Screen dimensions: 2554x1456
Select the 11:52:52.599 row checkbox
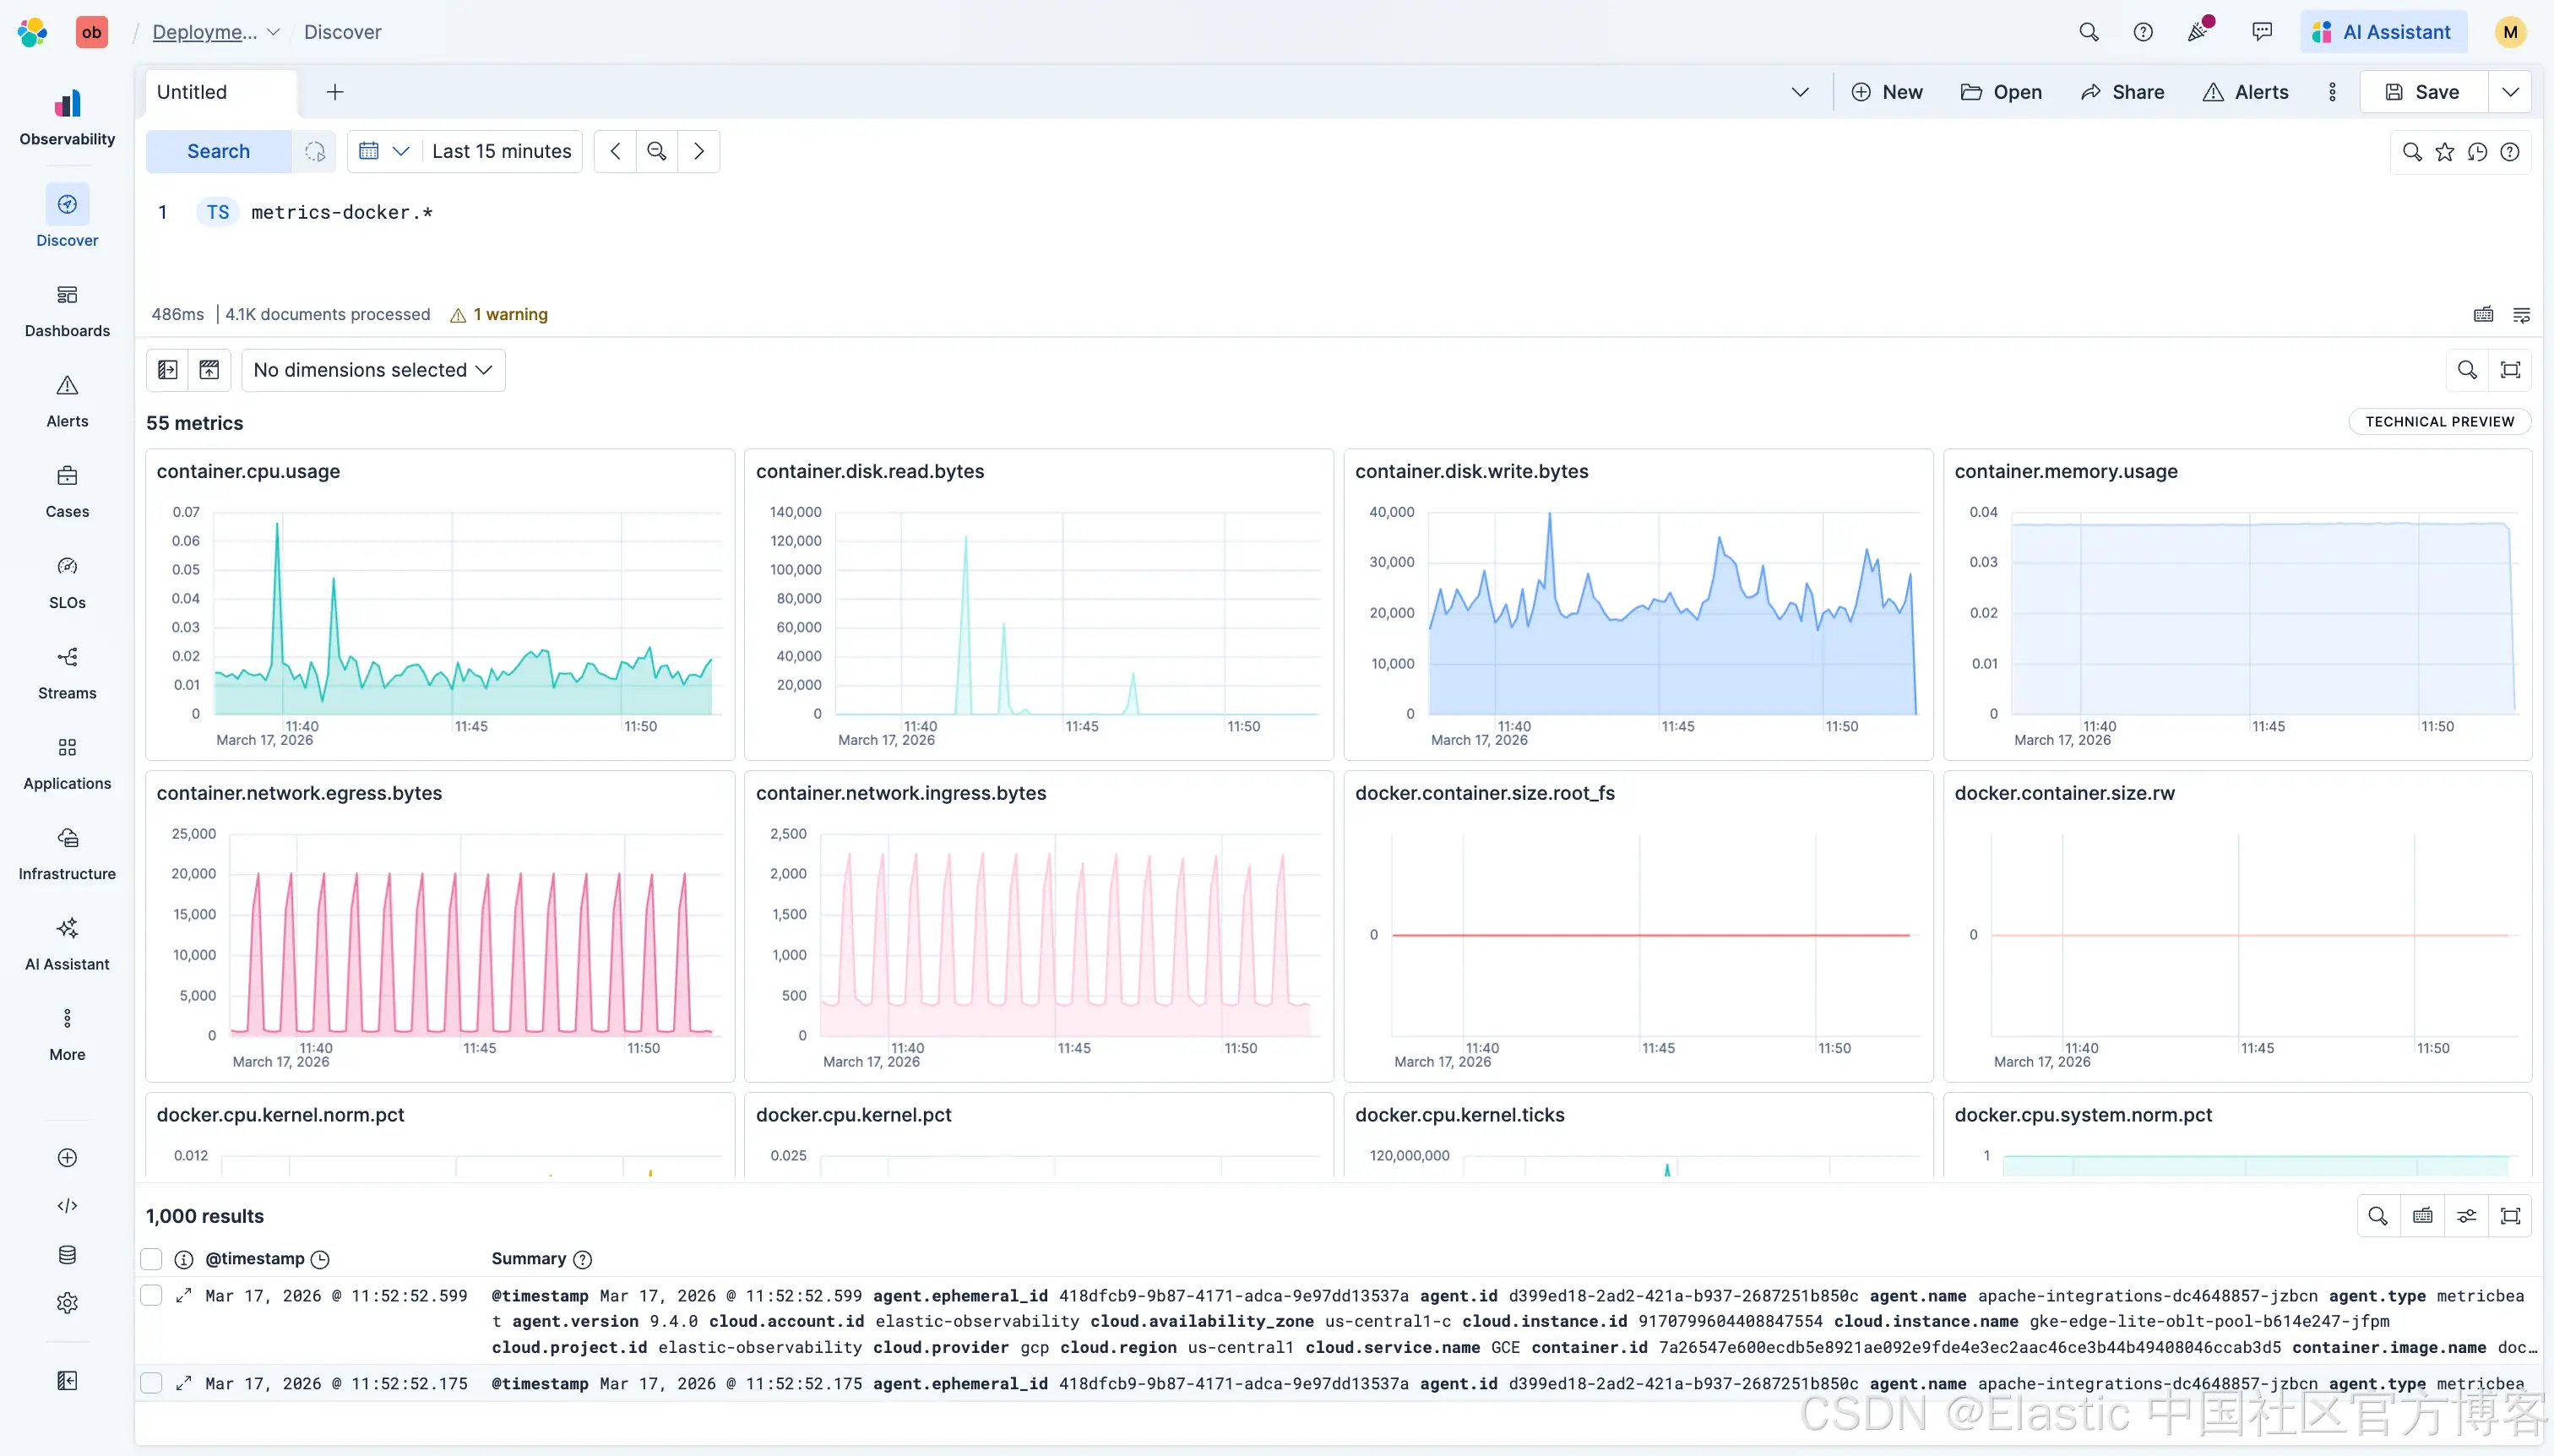pyautogui.click(x=152, y=1296)
